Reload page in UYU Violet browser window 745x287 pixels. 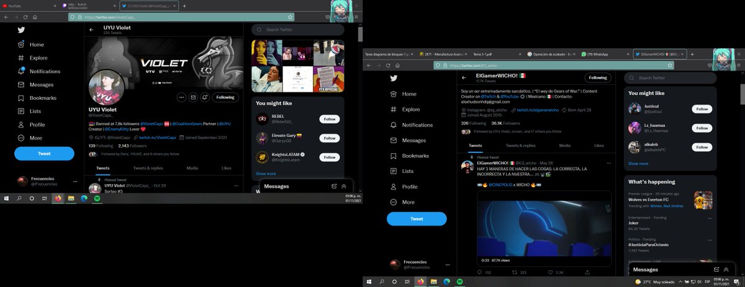[25, 17]
